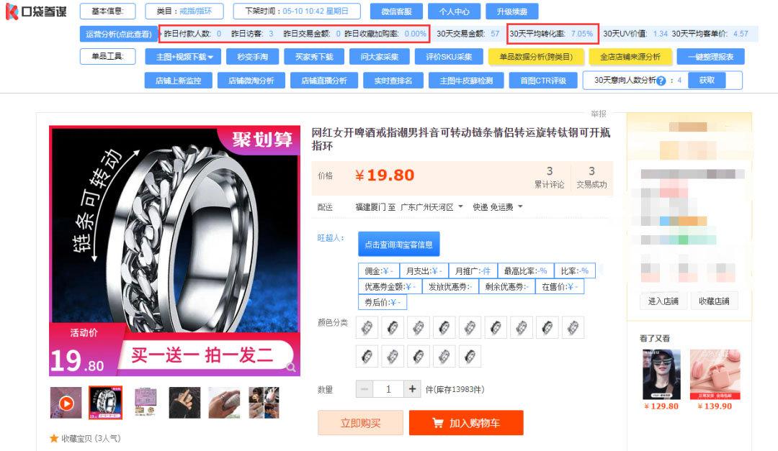Viewport: 778px width, 451px height.
Task: Decrease quantity with the minus button
Action: [x=365, y=390]
